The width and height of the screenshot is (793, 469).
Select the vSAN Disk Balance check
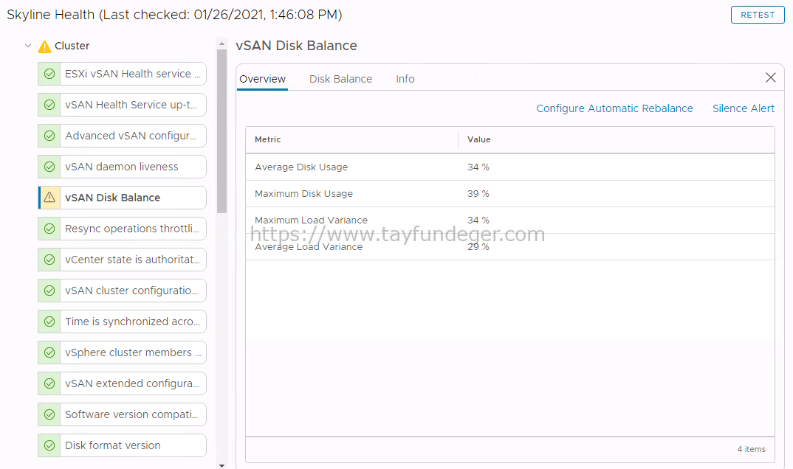tap(122, 198)
